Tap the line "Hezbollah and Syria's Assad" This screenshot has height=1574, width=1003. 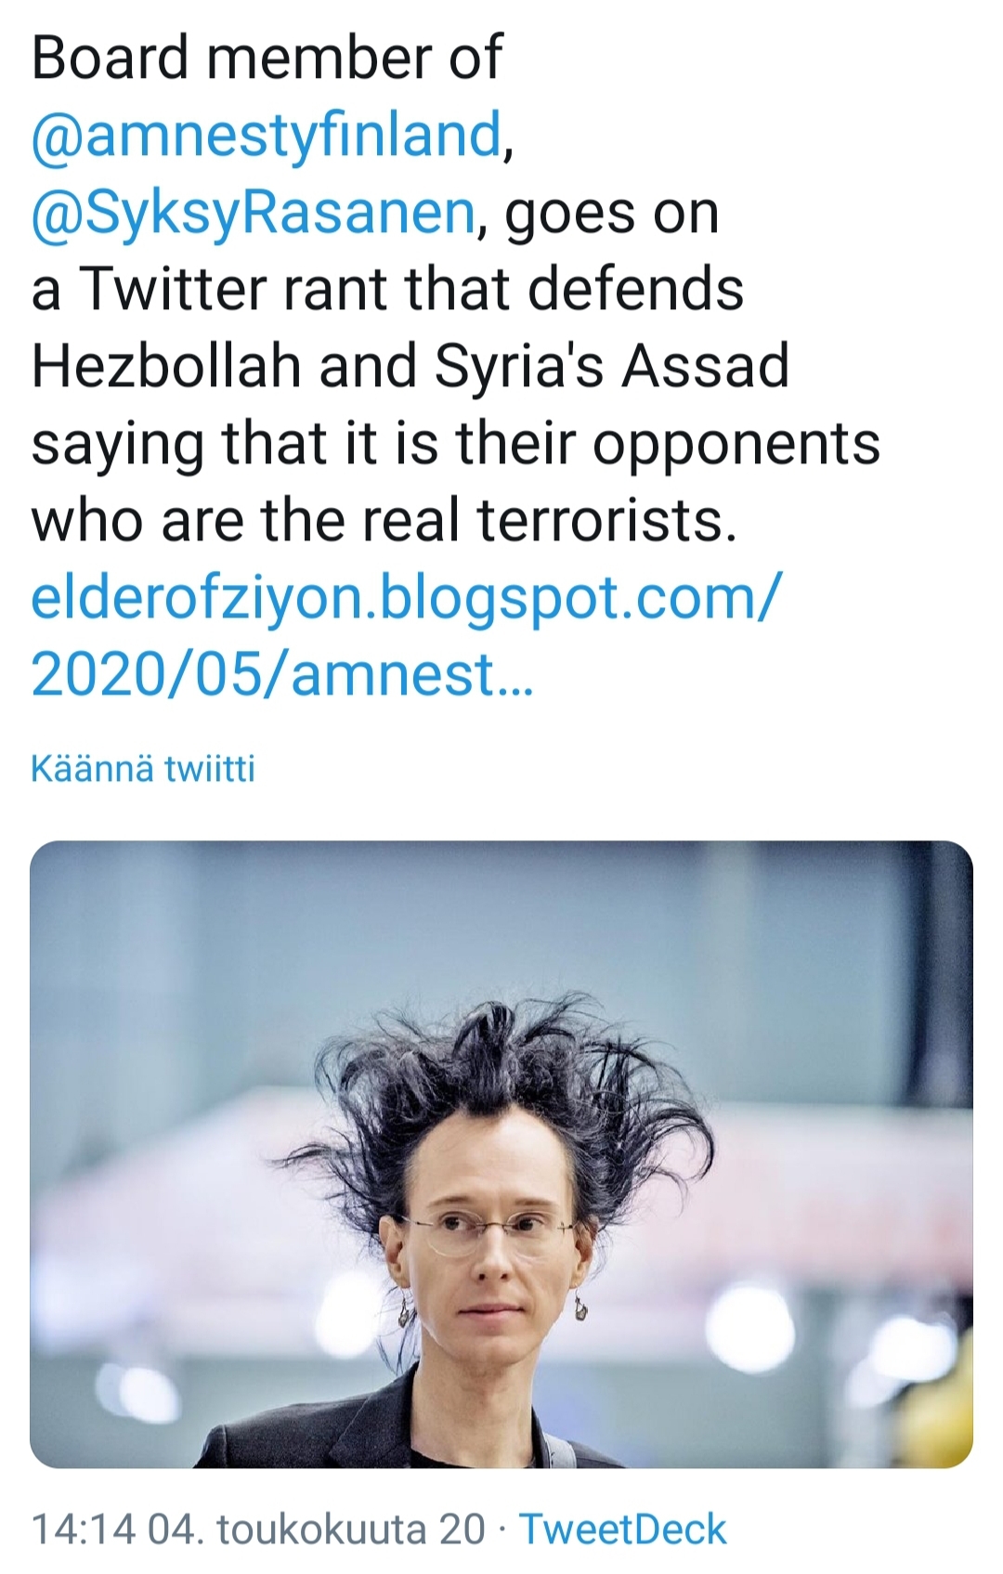pos(410,366)
